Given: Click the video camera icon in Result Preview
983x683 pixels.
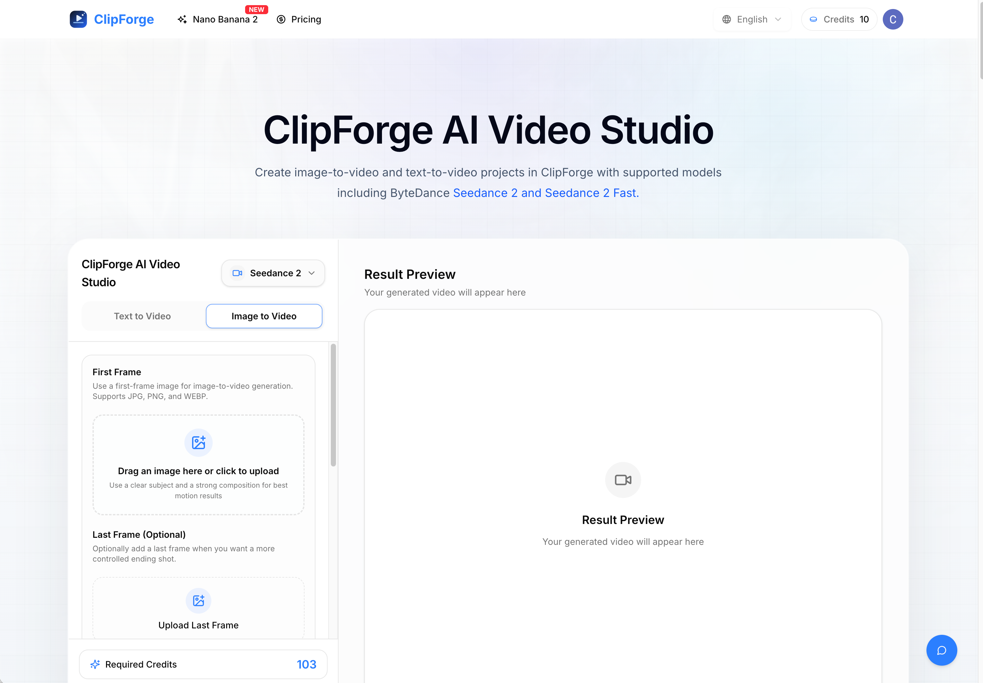Looking at the screenshot, I should [x=623, y=480].
